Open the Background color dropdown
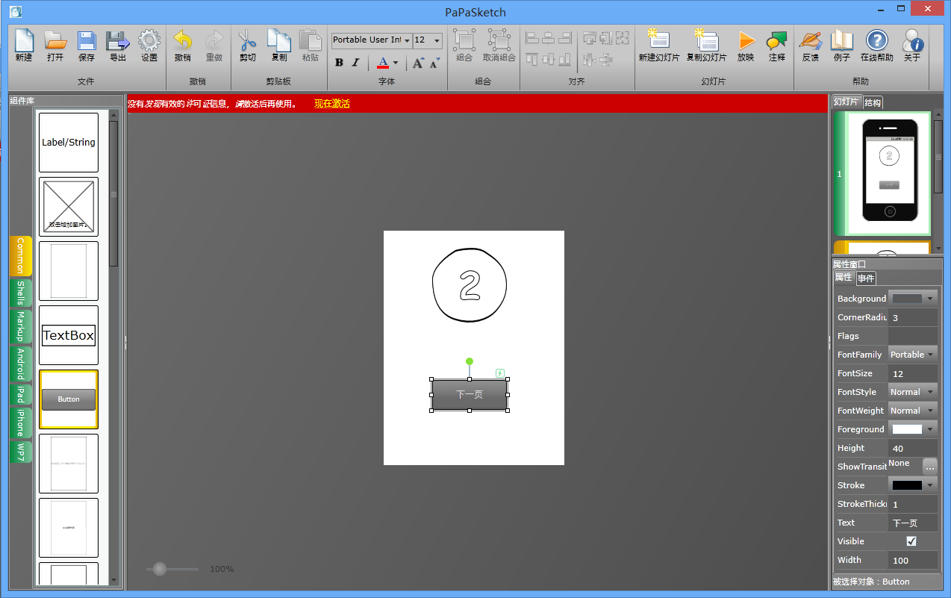This screenshot has width=951, height=598. (913, 299)
